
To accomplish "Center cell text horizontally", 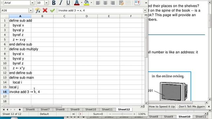I will [x=105, y=3].
